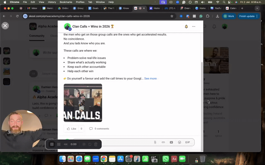Delete the recording with the trash icon
265x165 pixels.
click(x=96, y=144)
